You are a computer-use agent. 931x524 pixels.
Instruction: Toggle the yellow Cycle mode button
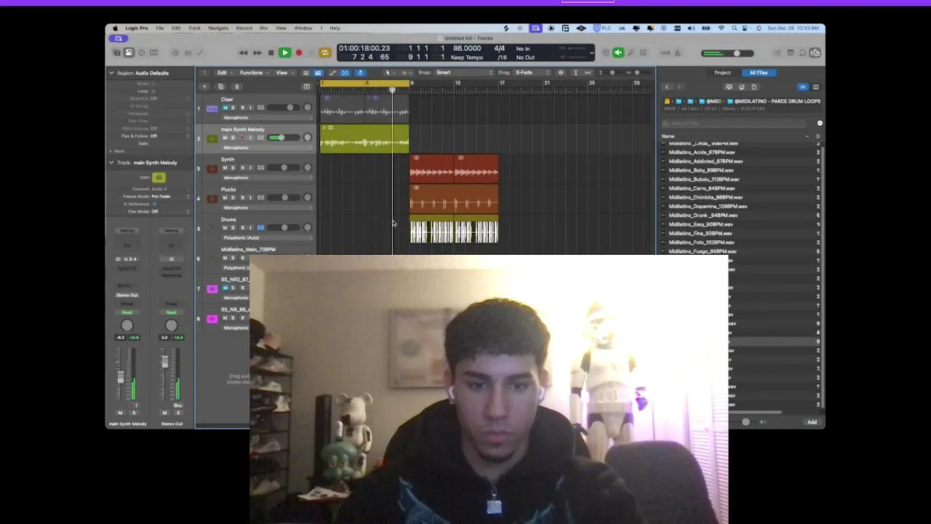[325, 52]
